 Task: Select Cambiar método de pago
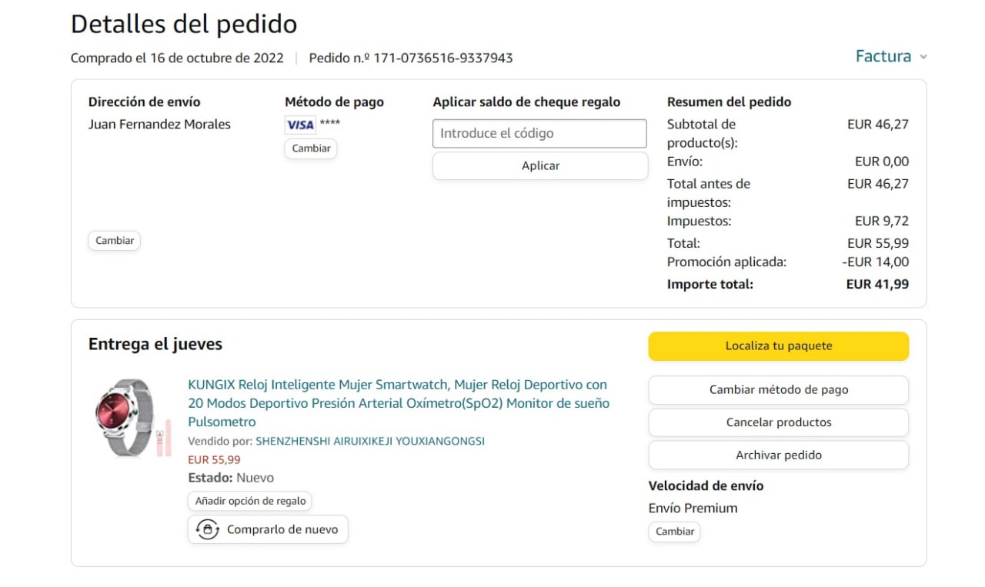click(778, 390)
